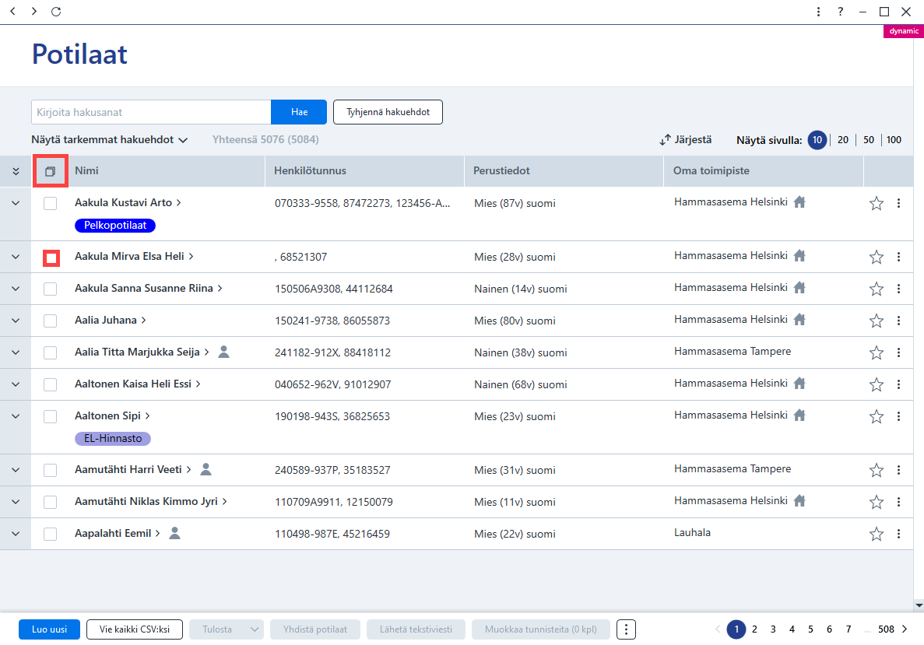Open row menu for Aamutähti Niklas Kimmo Jyri
The width and height of the screenshot is (924, 645).
pos(898,502)
